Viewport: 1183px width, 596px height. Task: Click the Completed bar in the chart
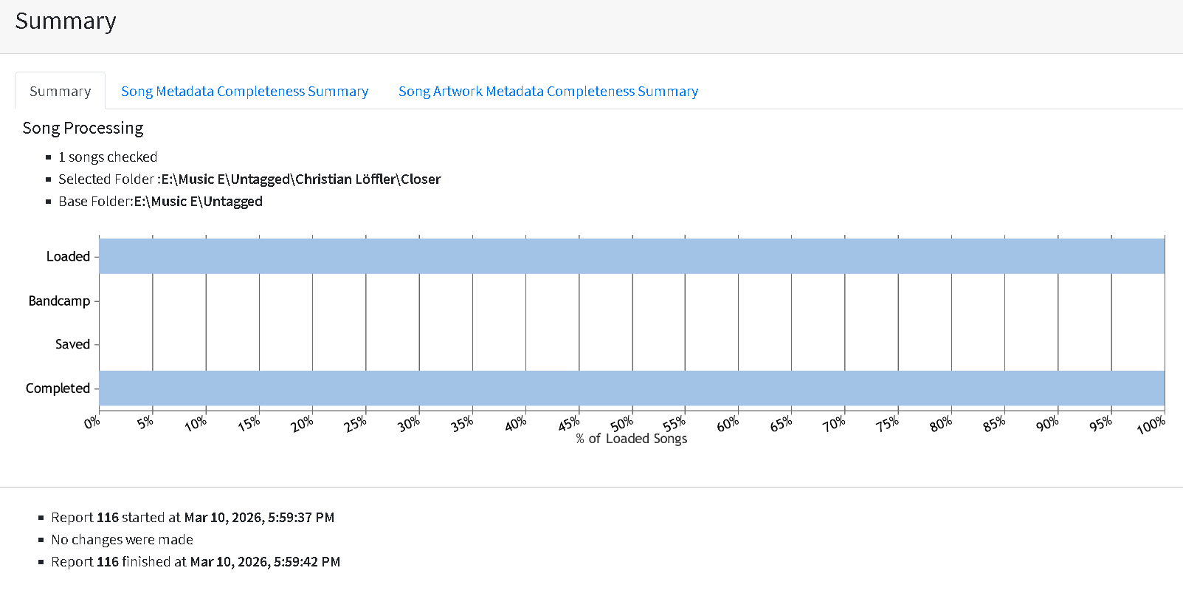pyautogui.click(x=632, y=388)
